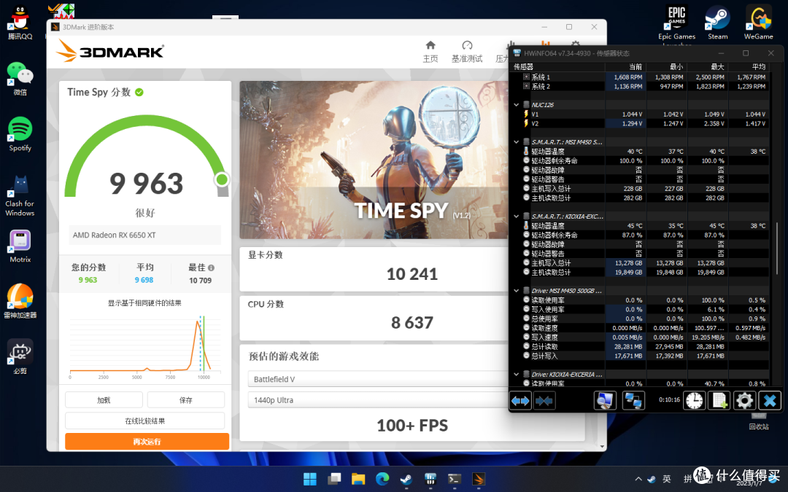The height and width of the screenshot is (492, 788).
Task: Switch to 3DMark taskbar icon
Action: (479, 479)
